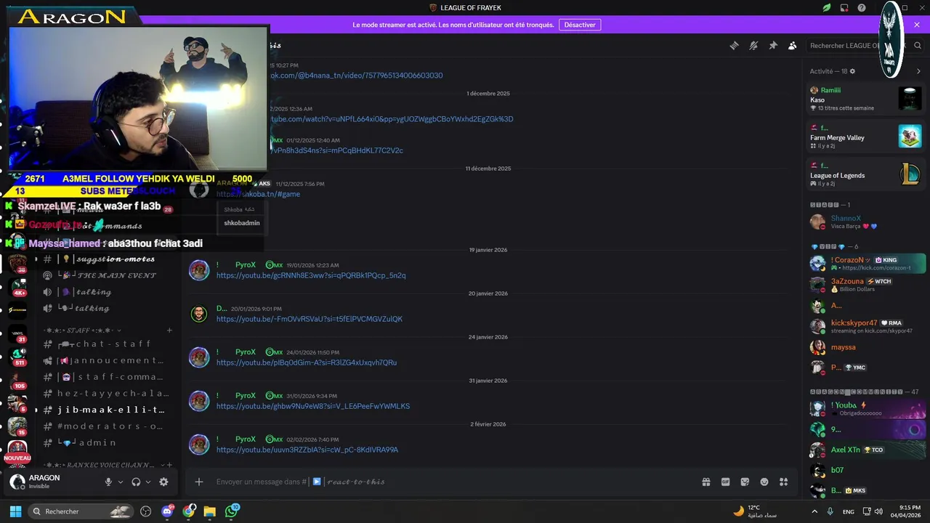Image resolution: width=930 pixels, height=523 pixels.
Task: Open PyroX link pIBq0dGim-A
Action: click(306, 362)
